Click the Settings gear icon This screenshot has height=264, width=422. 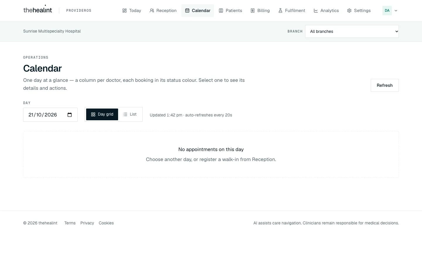click(349, 11)
